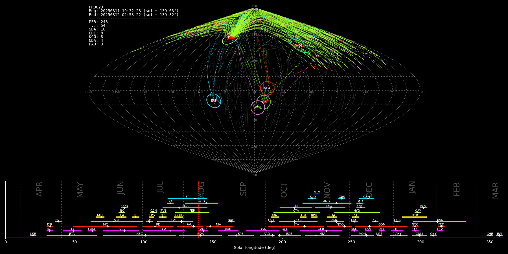
Task: Click the red dashed current-date line in the timeline
Action: [198, 209]
